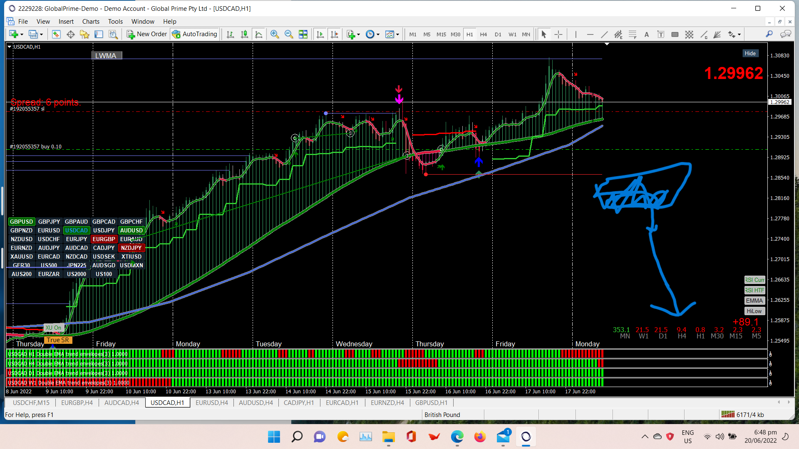Open the Periodicity clock dropdown
The width and height of the screenshot is (799, 449).
[378, 35]
